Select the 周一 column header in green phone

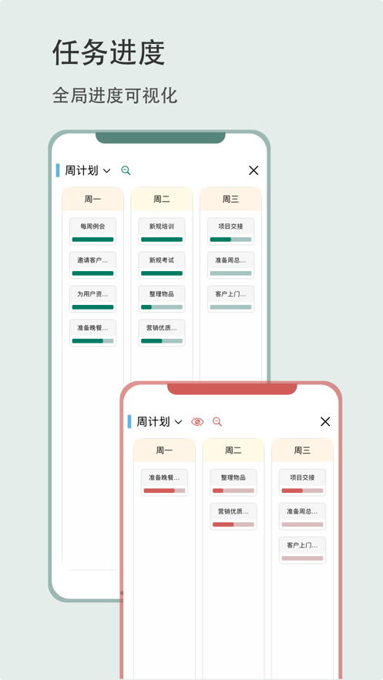click(x=92, y=199)
